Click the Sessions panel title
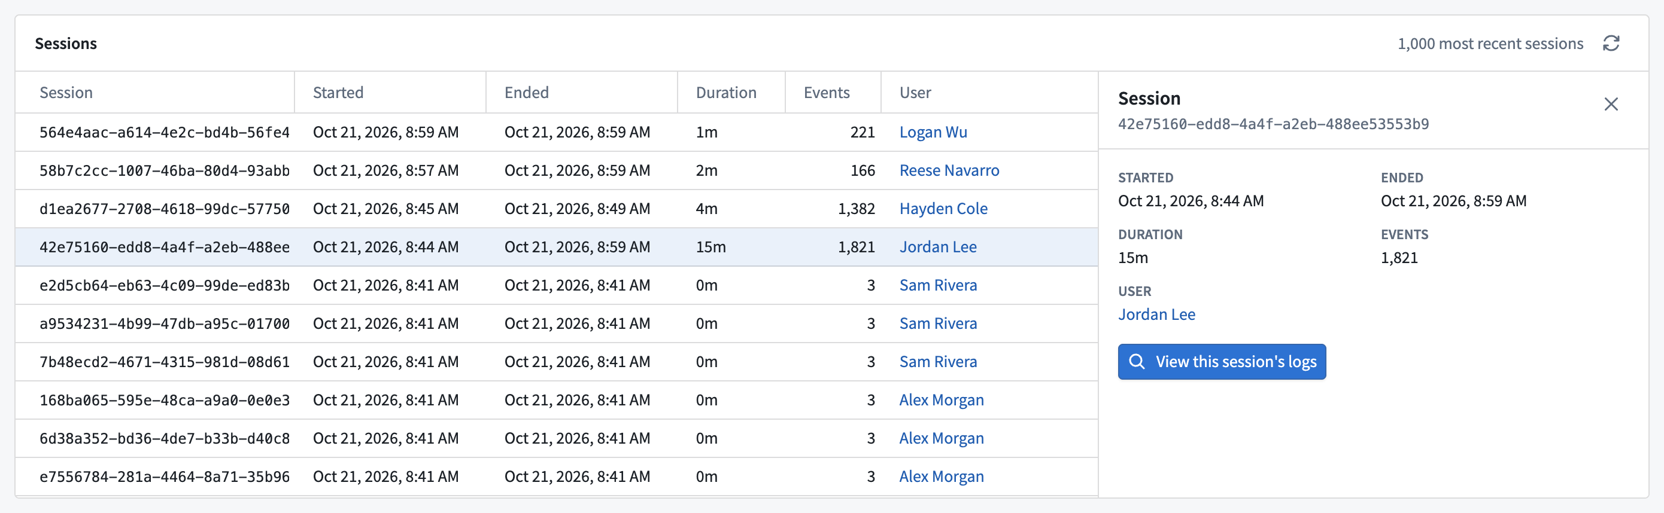The image size is (1664, 513). (65, 43)
